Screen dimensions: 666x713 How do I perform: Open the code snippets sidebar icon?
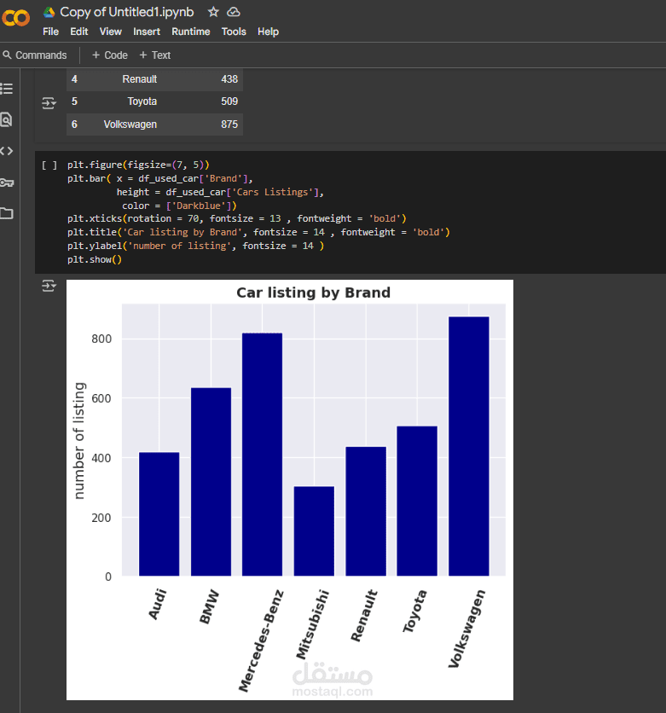click(x=6, y=151)
